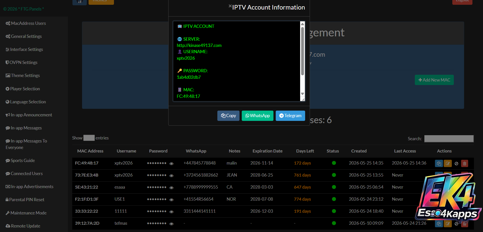Open General Settings page
This screenshot has width=483, height=232.
[24, 36]
